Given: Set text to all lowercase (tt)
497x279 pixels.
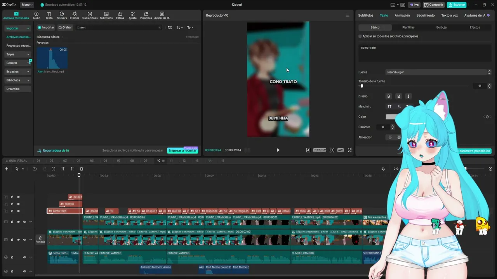Looking at the screenshot, I should point(399,107).
